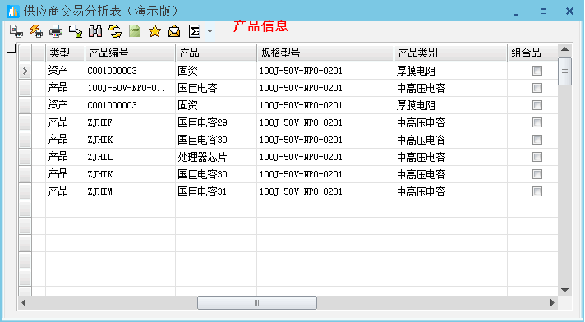Viewport: 585px width, 322px height.
Task: Tick 组合品 checkbox in the ZJHIF row
Action: 537,122
